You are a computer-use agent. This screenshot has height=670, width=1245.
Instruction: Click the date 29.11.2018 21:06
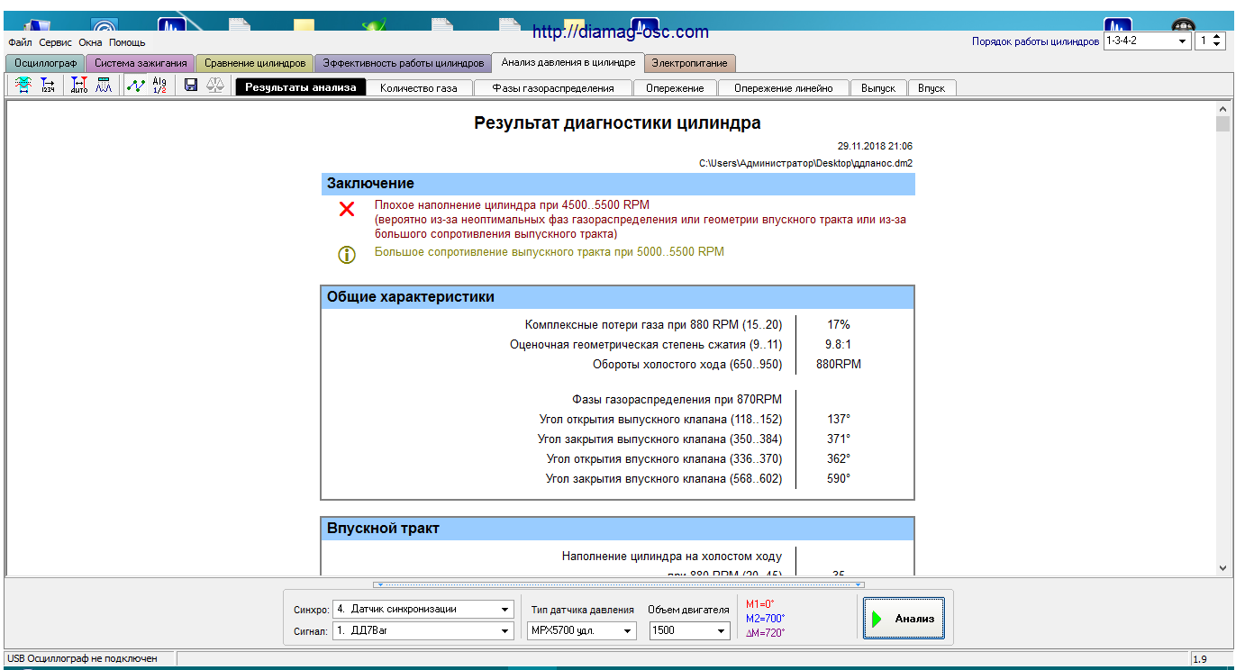point(875,146)
